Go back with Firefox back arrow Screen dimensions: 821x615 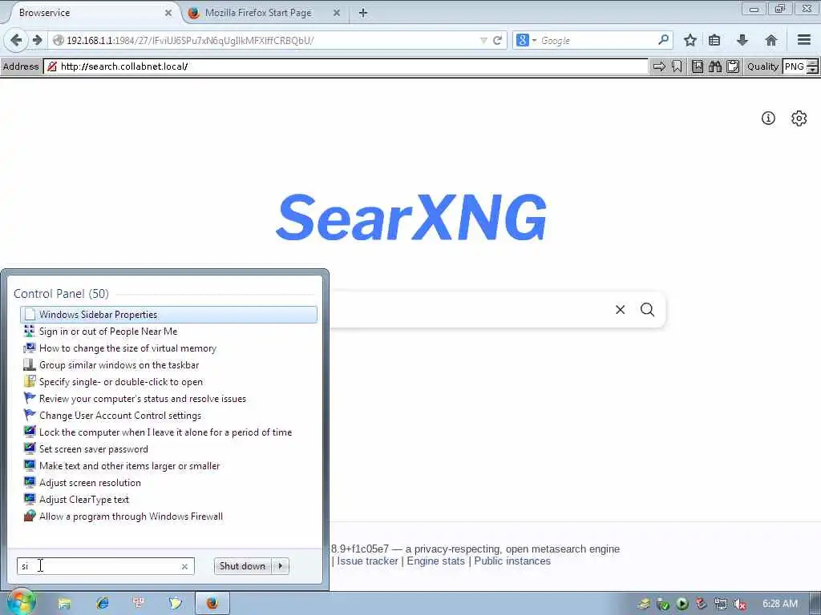click(x=16, y=40)
